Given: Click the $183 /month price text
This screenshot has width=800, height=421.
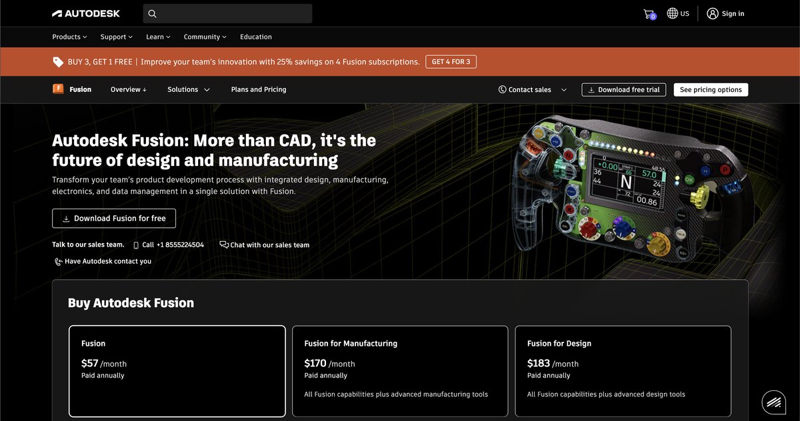Looking at the screenshot, I should click(x=553, y=364).
